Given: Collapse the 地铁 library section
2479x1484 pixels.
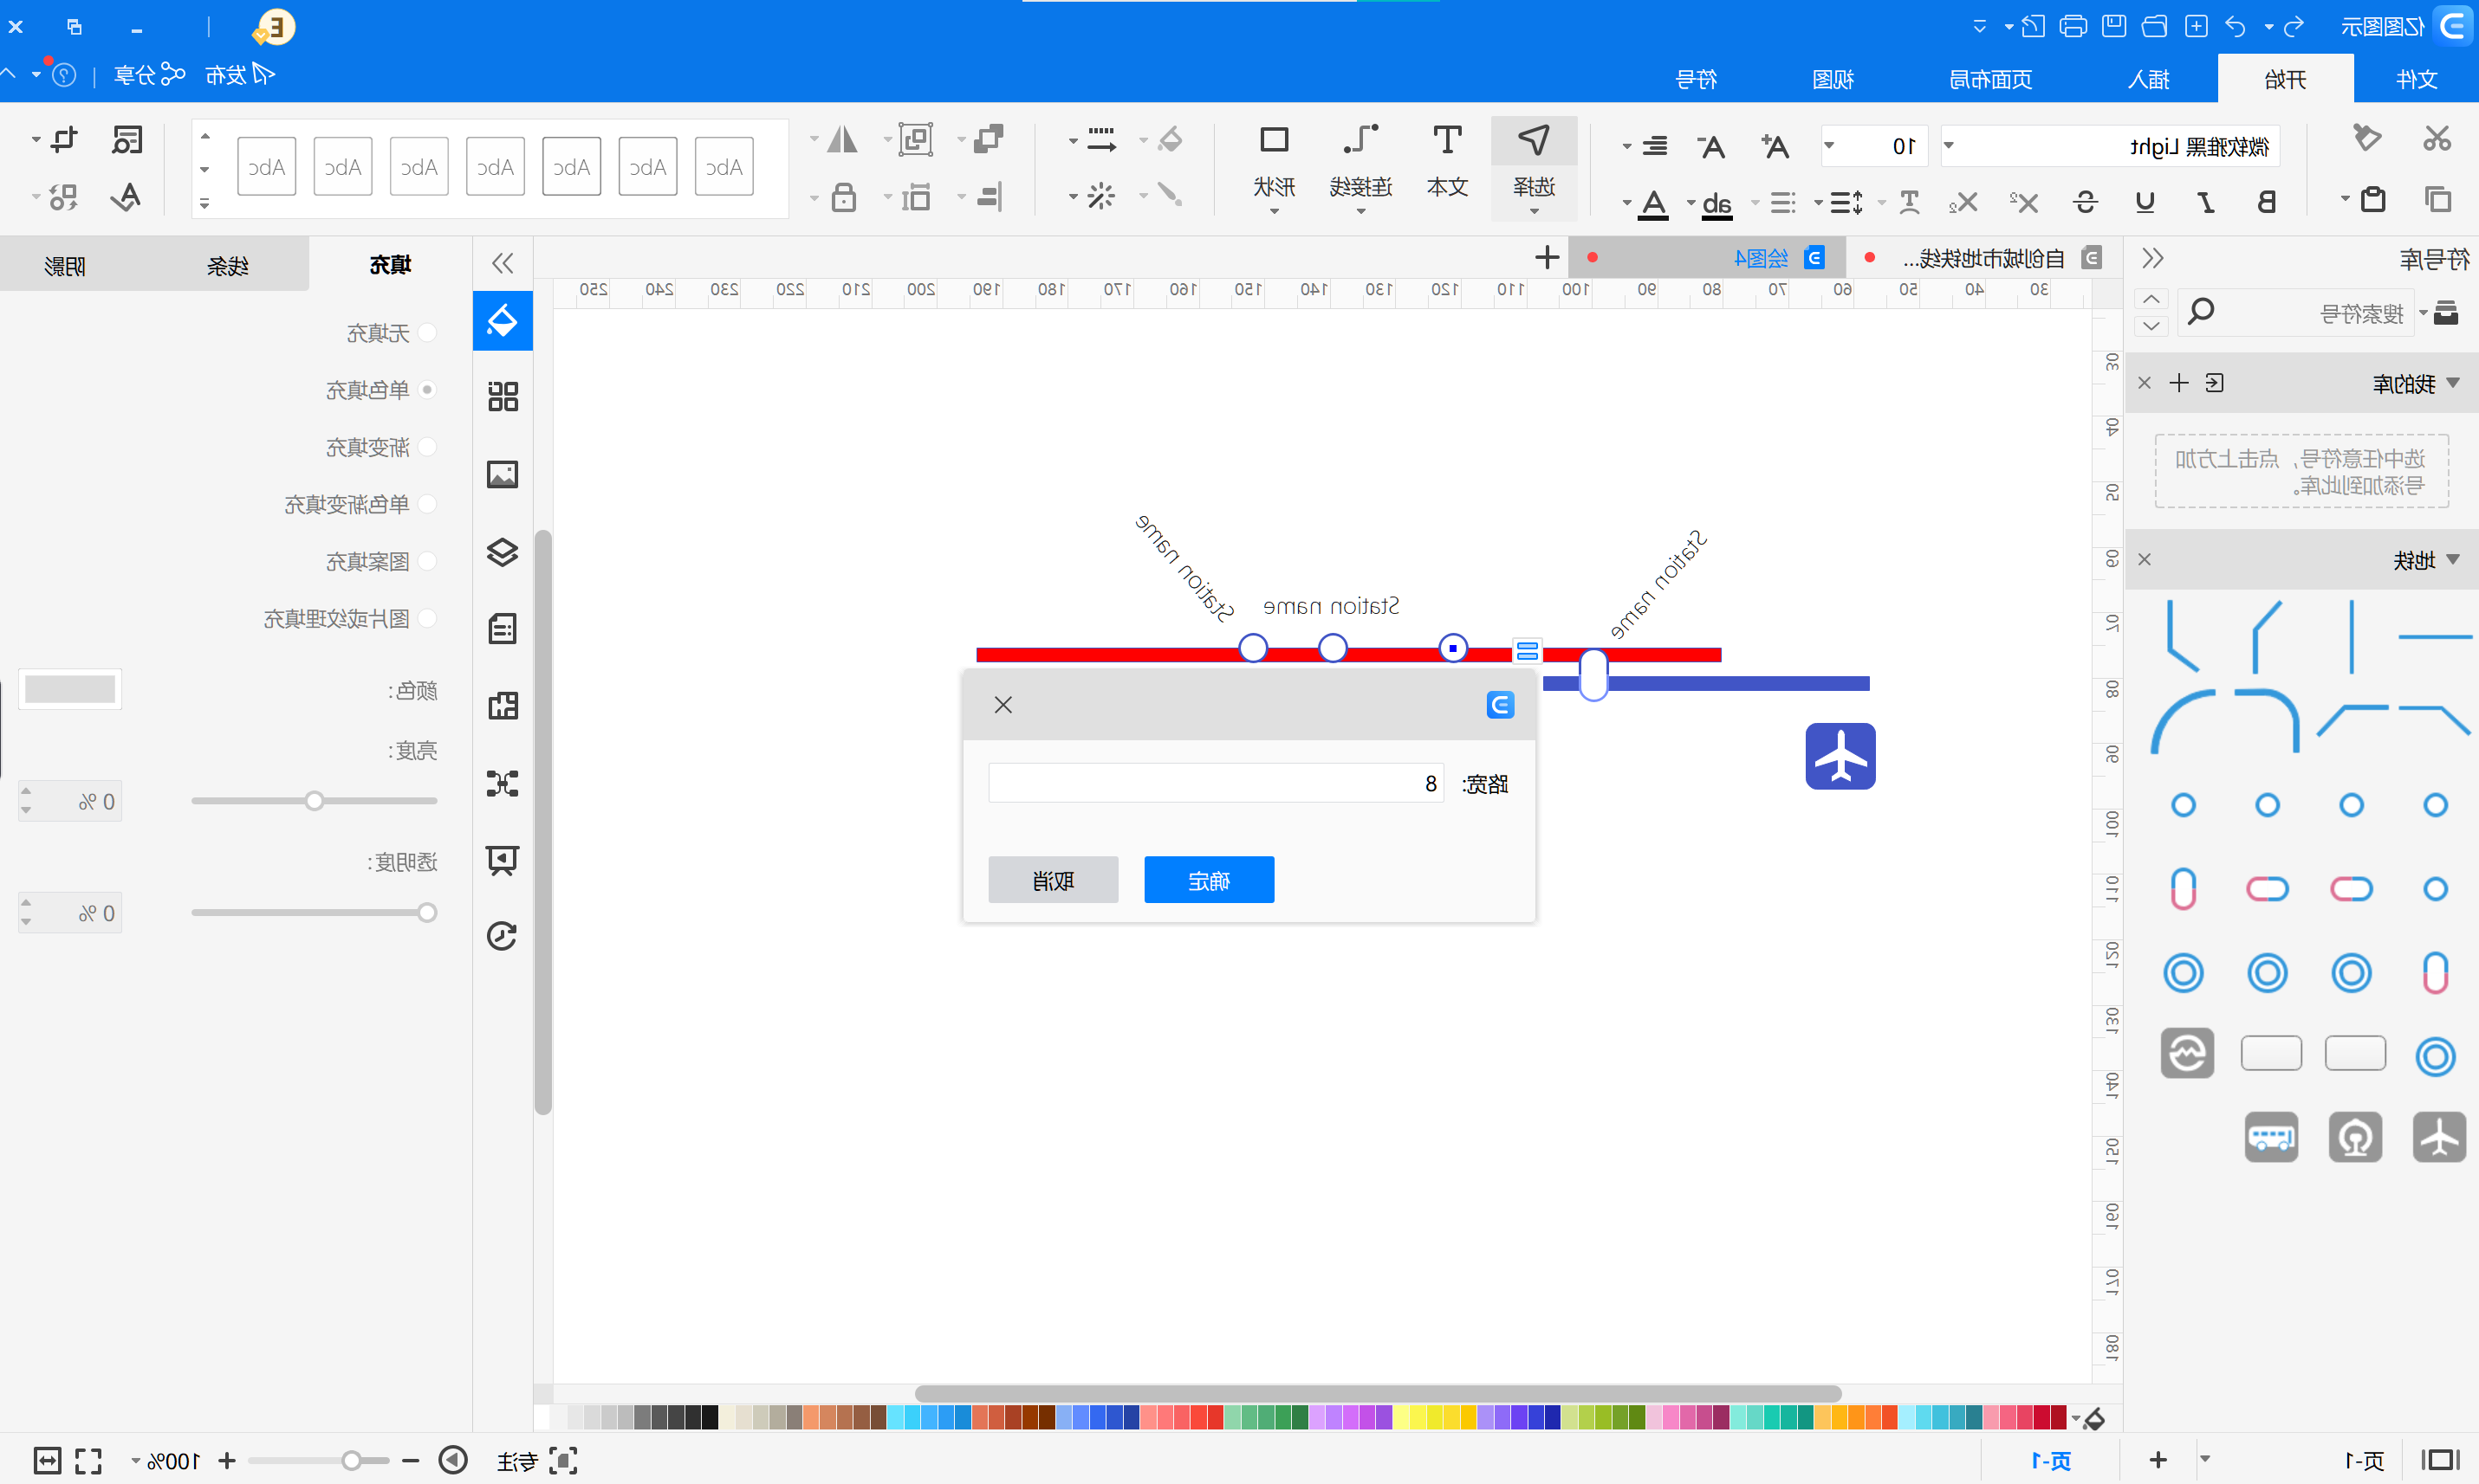Looking at the screenshot, I should click(x=2453, y=559).
